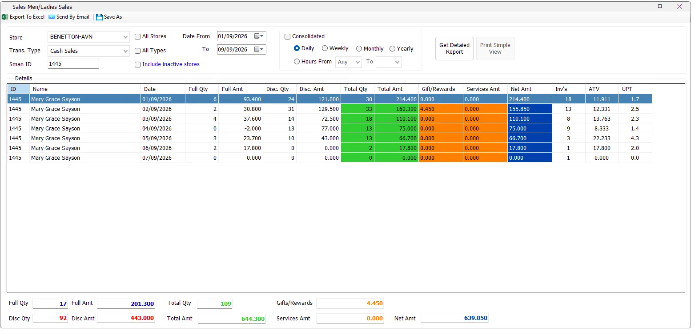The image size is (695, 331).
Task: Expand the Hours To dropdown
Action: [x=389, y=62]
